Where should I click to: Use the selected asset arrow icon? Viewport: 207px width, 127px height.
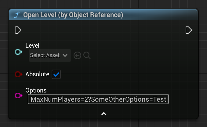coord(77,56)
